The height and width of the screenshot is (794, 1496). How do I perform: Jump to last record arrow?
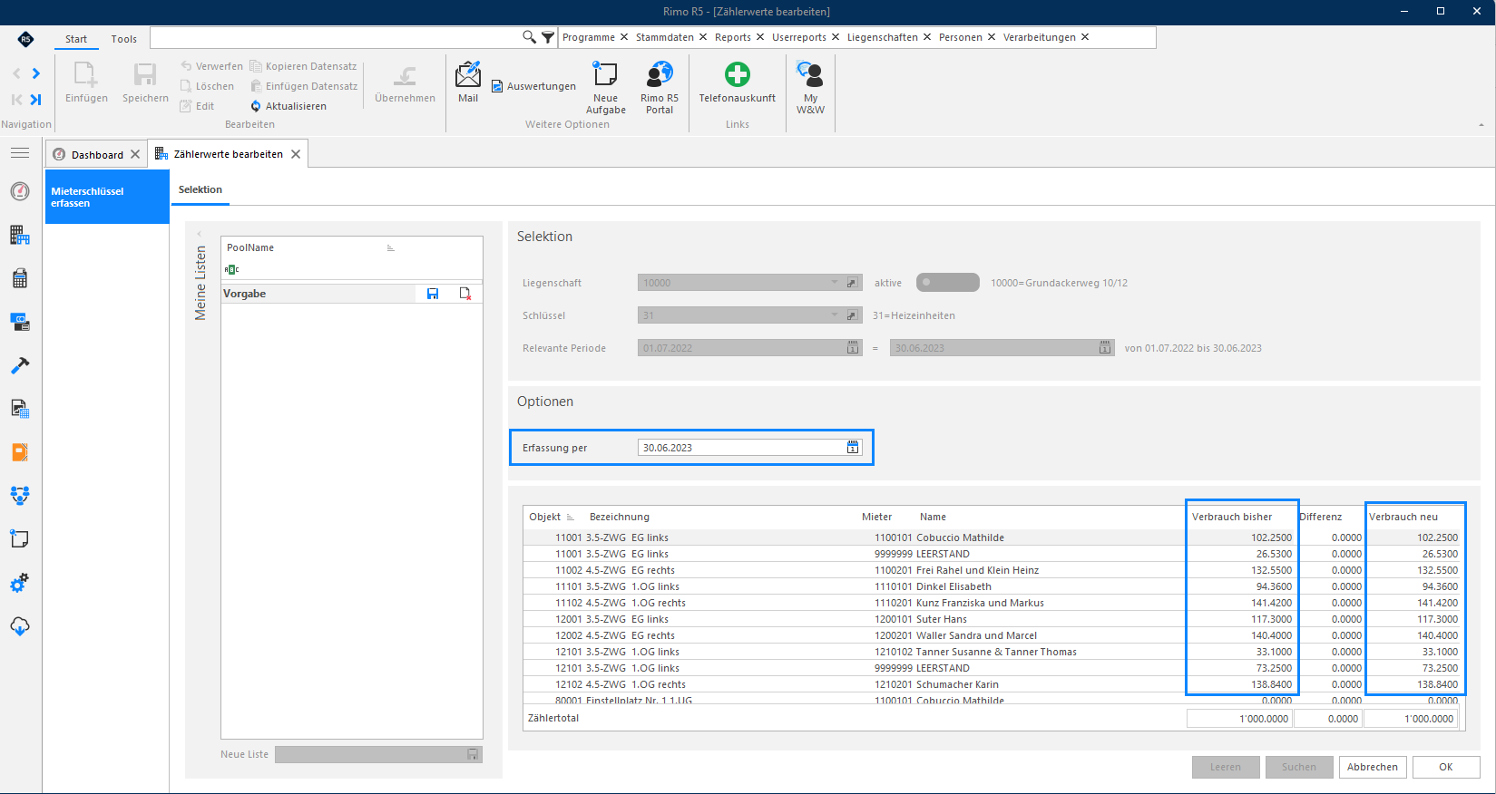(x=36, y=100)
